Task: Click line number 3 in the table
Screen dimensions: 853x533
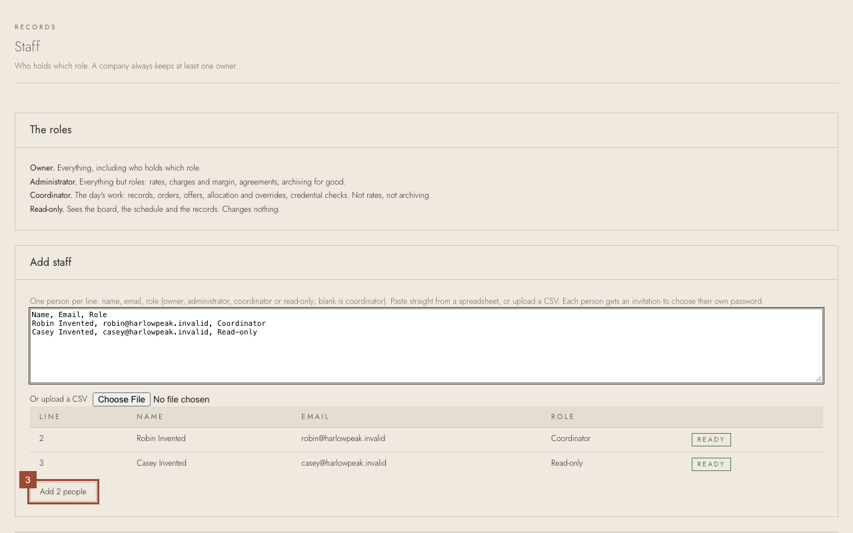Action: 41,463
